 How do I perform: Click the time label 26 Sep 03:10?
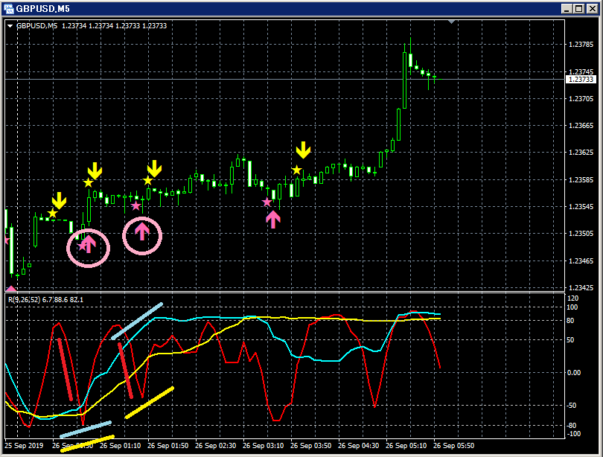[x=263, y=446]
